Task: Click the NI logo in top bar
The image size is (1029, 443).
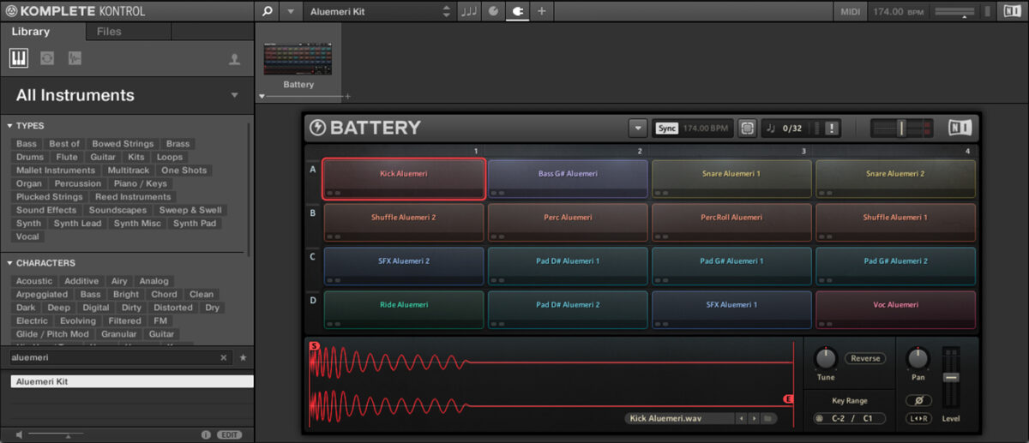Action: (1011, 11)
